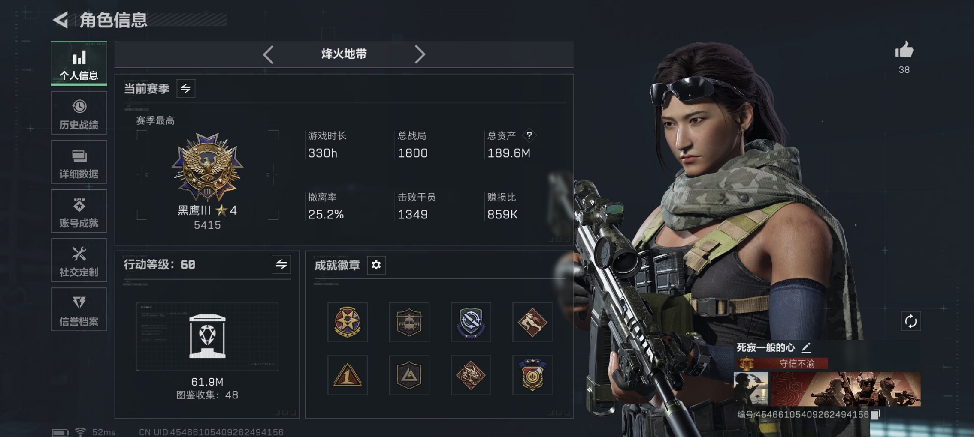Click the 黑鹰III rank emblem

point(208,167)
